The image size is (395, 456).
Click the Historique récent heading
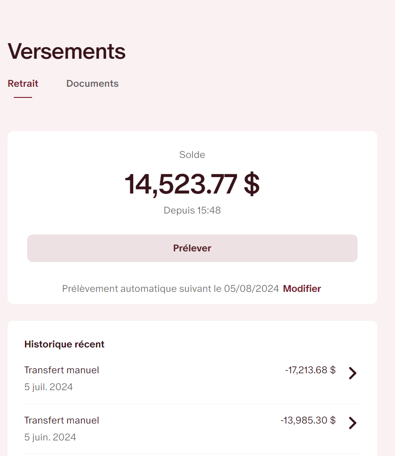tap(64, 344)
